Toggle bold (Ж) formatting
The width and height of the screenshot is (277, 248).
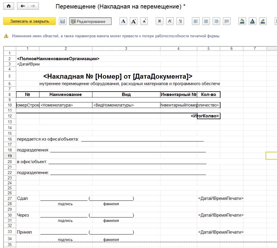pos(160,21)
